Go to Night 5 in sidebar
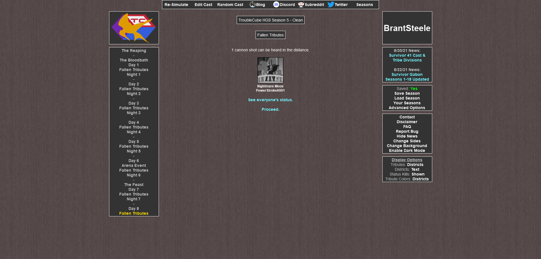Screen dimensions: 541x259 coord(134,151)
